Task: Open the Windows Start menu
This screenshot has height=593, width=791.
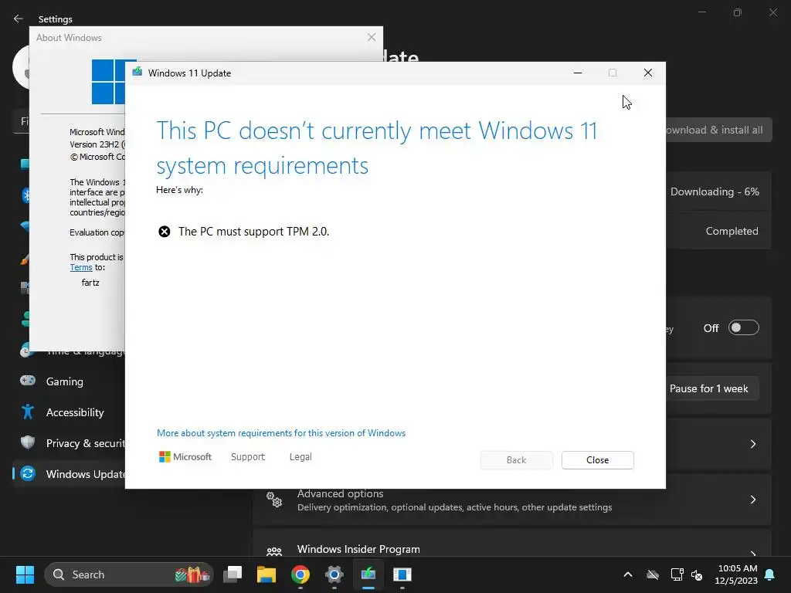Action: (x=25, y=574)
